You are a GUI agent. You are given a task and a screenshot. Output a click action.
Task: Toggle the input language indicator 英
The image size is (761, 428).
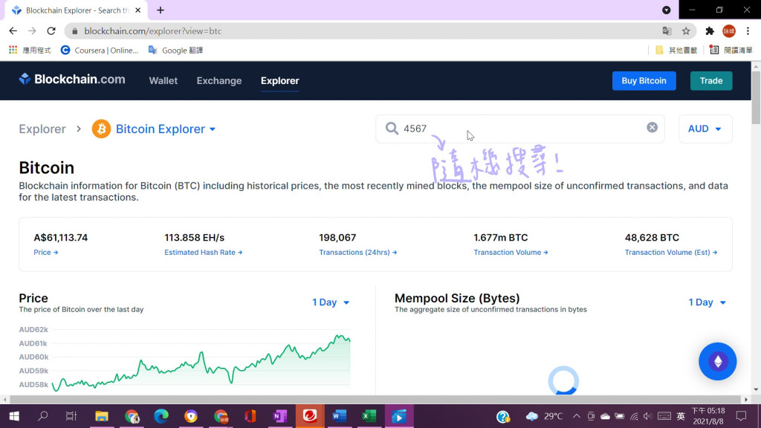681,416
